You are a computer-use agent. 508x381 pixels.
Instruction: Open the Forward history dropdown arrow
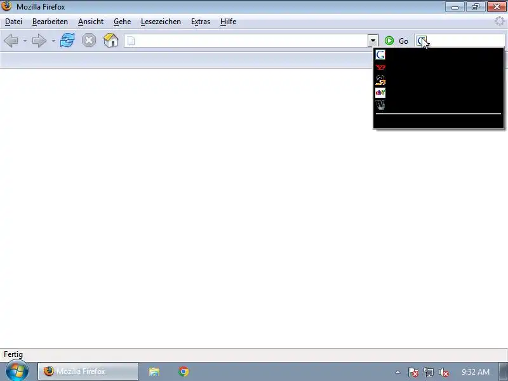point(53,41)
